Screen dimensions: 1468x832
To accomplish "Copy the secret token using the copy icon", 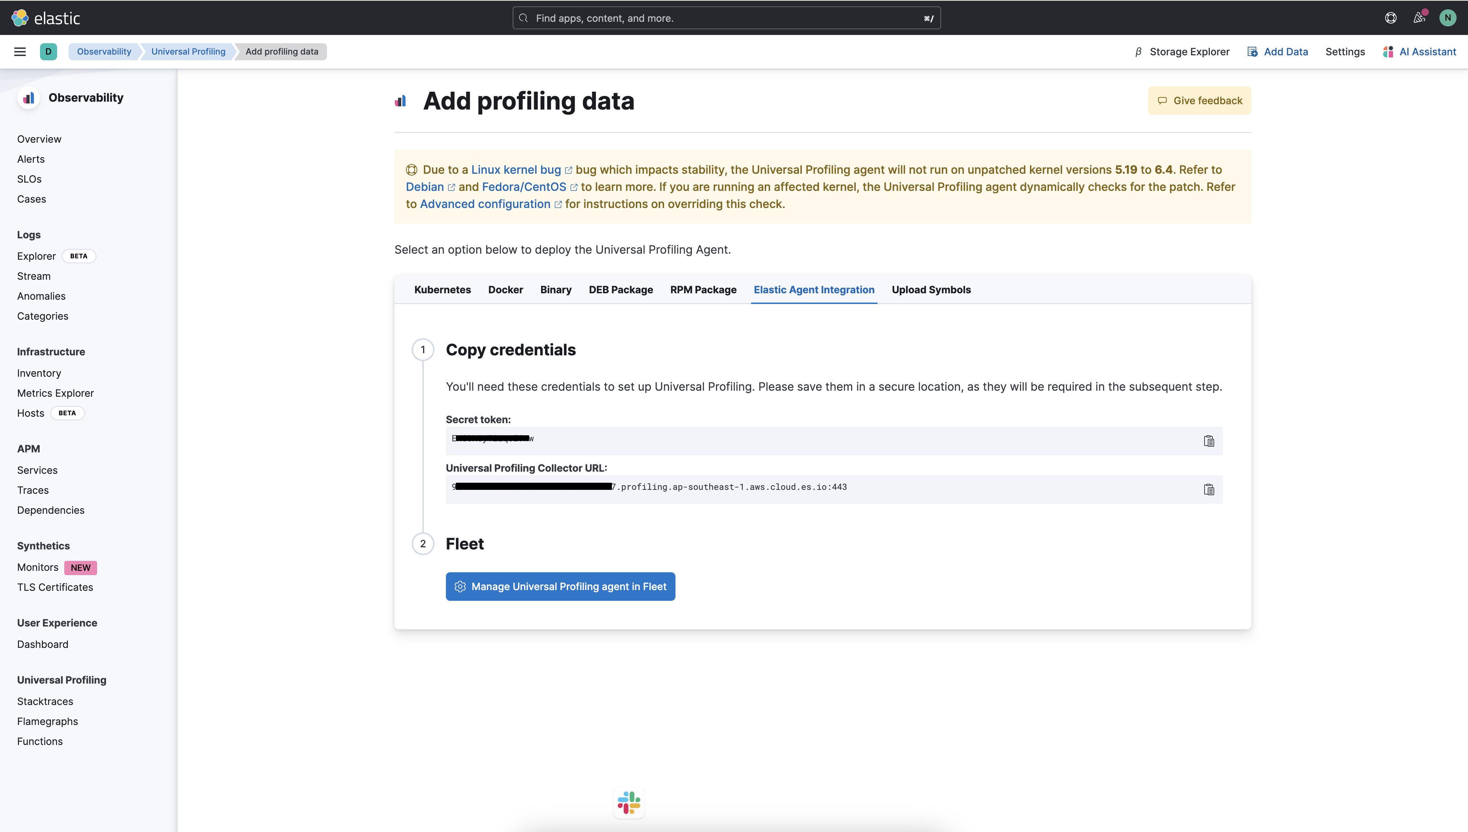I will coord(1209,441).
